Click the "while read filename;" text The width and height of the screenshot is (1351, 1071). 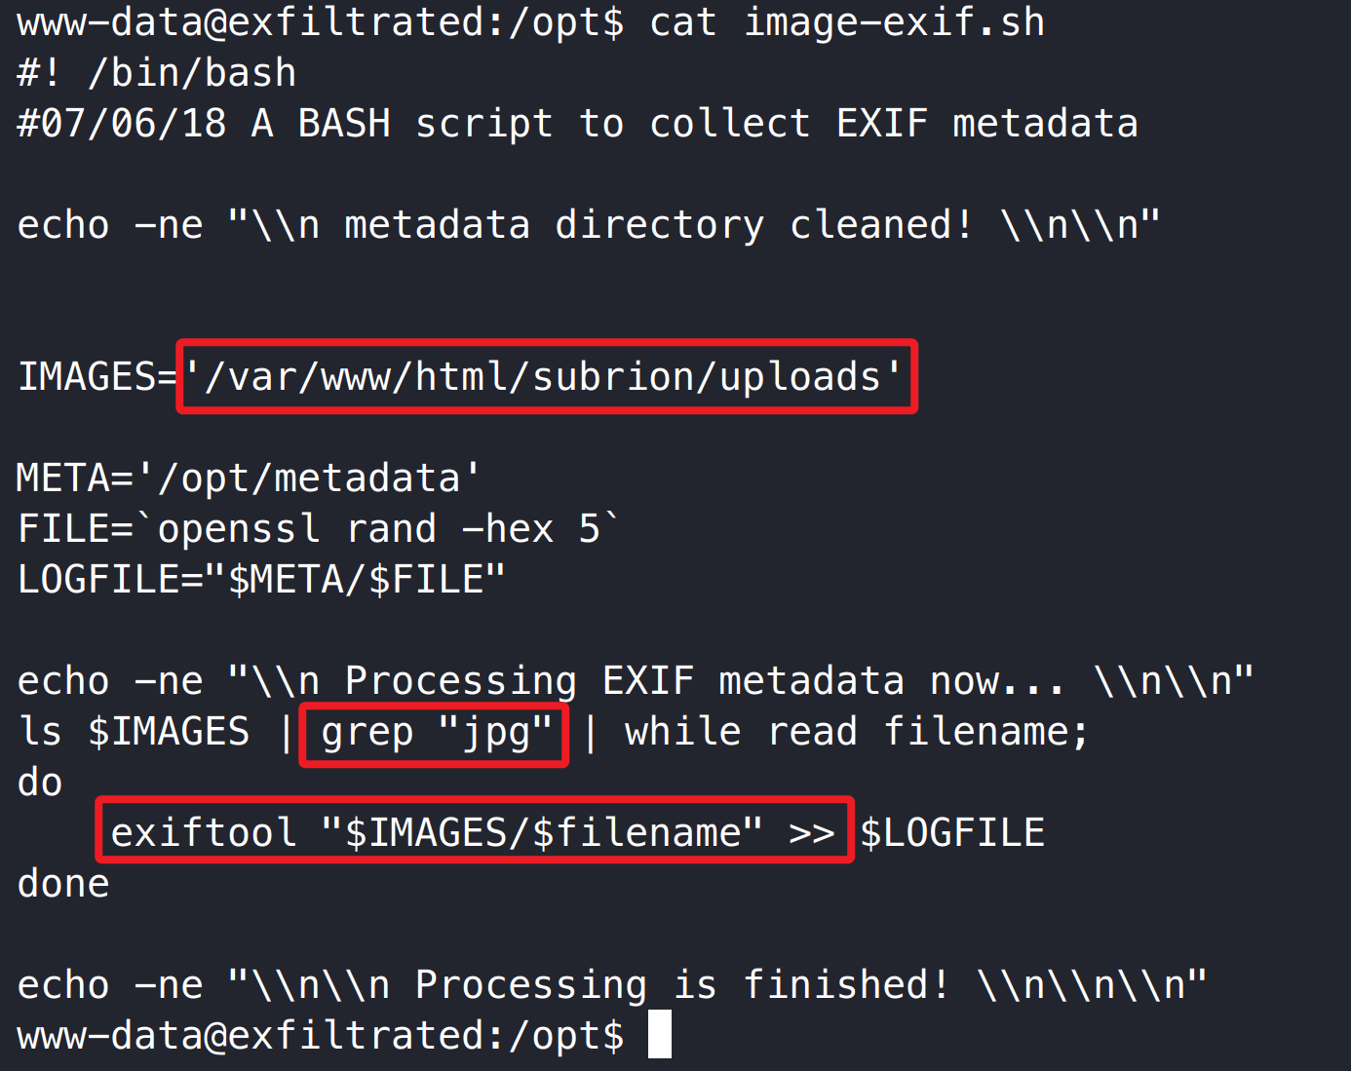pyautogui.click(x=856, y=732)
